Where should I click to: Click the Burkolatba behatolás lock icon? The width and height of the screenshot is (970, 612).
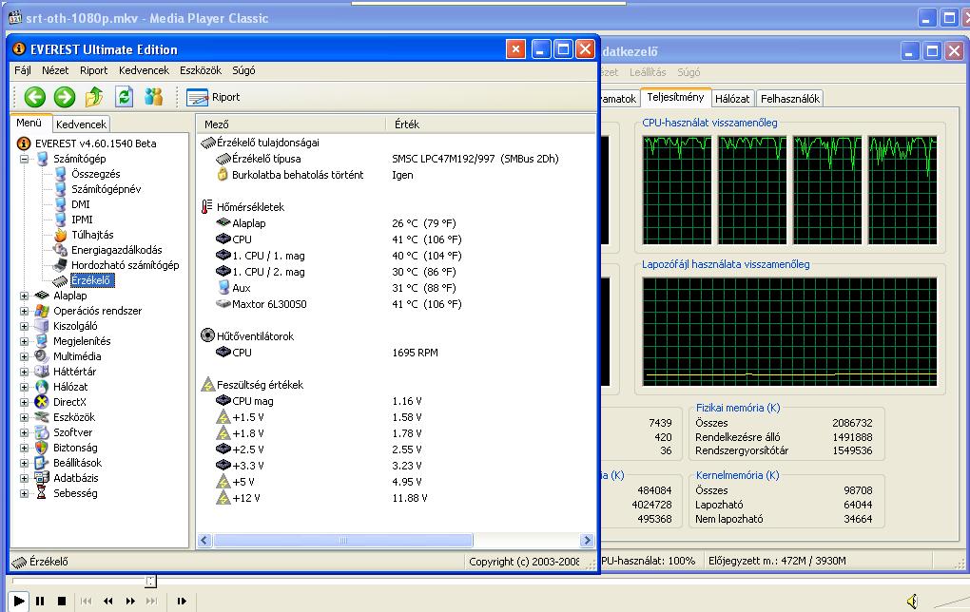coord(223,174)
